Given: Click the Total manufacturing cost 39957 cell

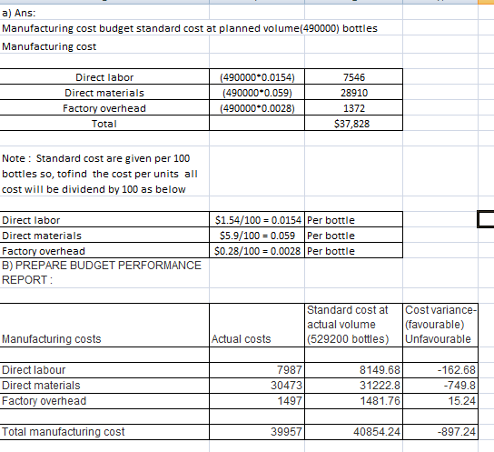Looking at the screenshot, I should [x=257, y=431].
